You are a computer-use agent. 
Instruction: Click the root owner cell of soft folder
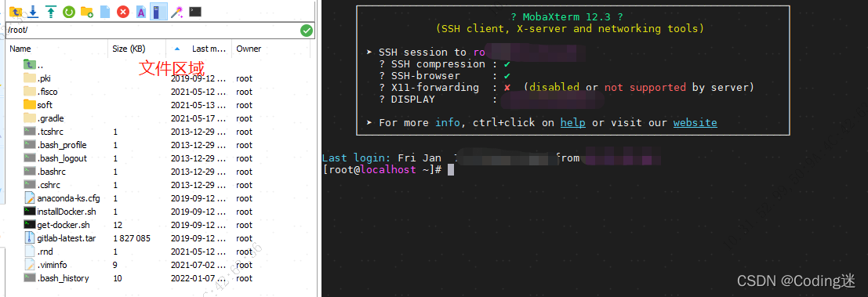click(x=244, y=105)
